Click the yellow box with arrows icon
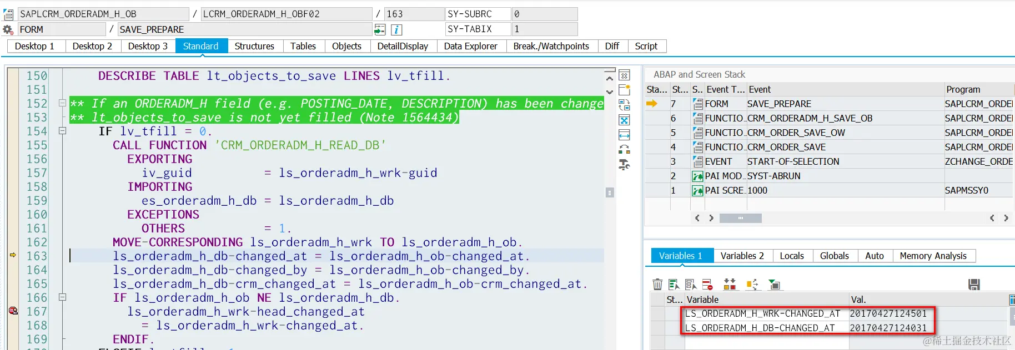This screenshot has width=1015, height=350. (x=752, y=285)
